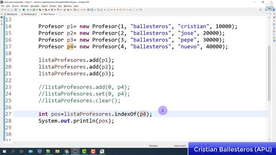Click System.out.println(pos) on line 28
Viewport: 276px width, 155px height.
(76, 121)
